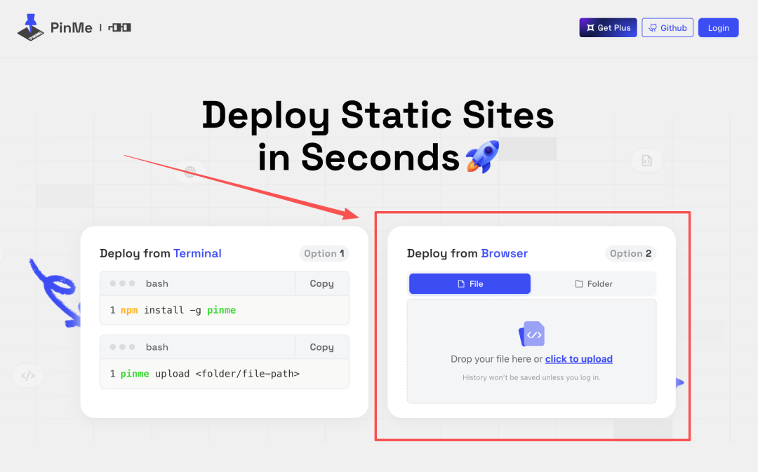Click the Get Plus button
Image resolution: width=758 pixels, height=472 pixels.
[608, 27]
